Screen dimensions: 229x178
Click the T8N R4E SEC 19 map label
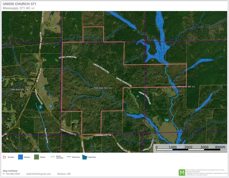pos(19,89)
